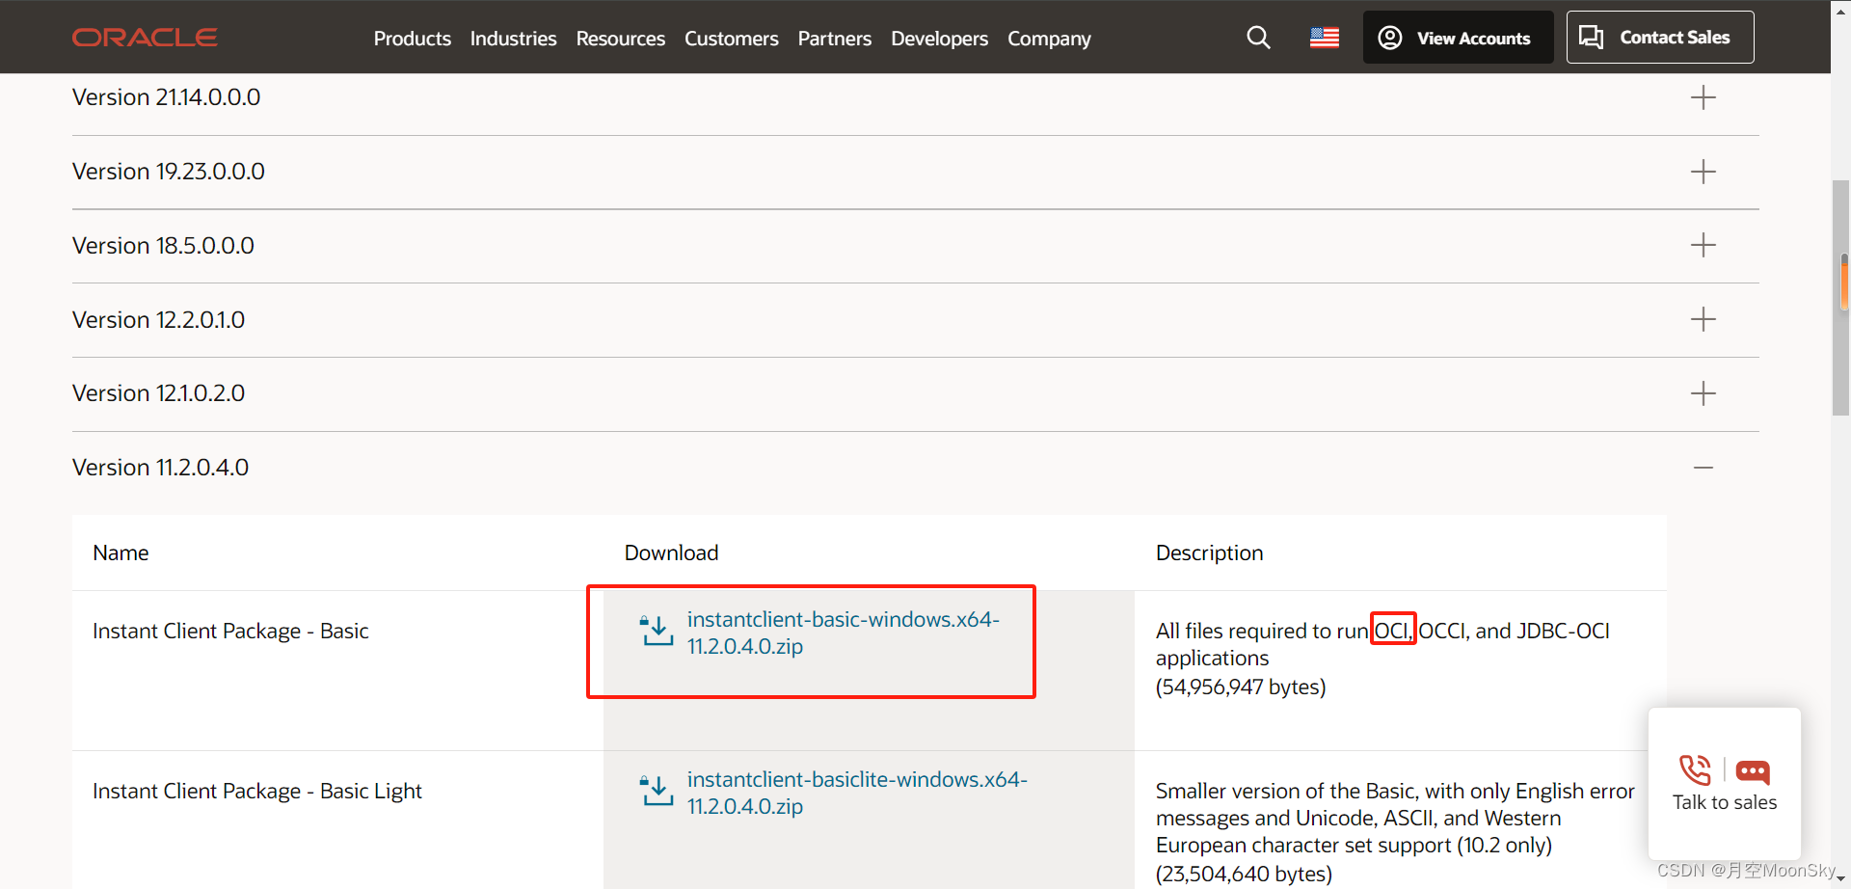Click the Name column header
This screenshot has height=889, width=1851.
tap(121, 552)
